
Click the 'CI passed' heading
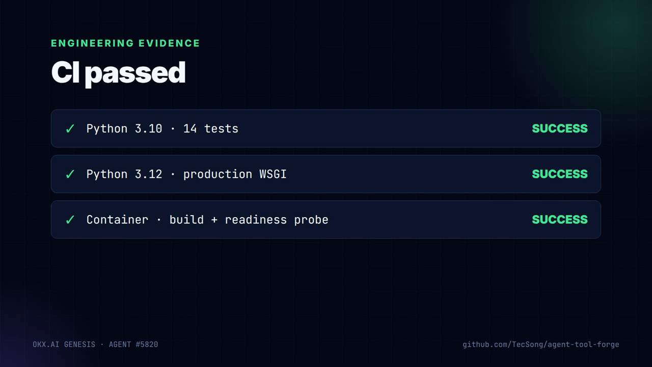[118, 72]
